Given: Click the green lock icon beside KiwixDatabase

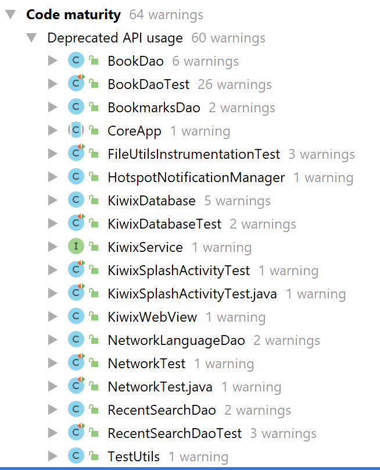Looking at the screenshot, I should click(x=94, y=200).
